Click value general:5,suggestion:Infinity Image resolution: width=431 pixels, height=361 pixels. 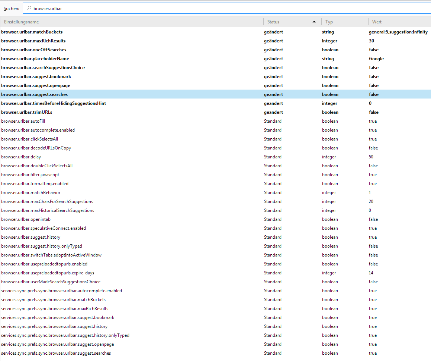398,32
